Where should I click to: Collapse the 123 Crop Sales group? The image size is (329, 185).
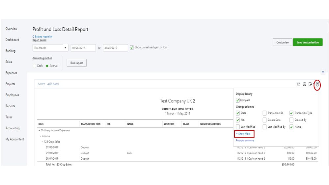coord(42,142)
